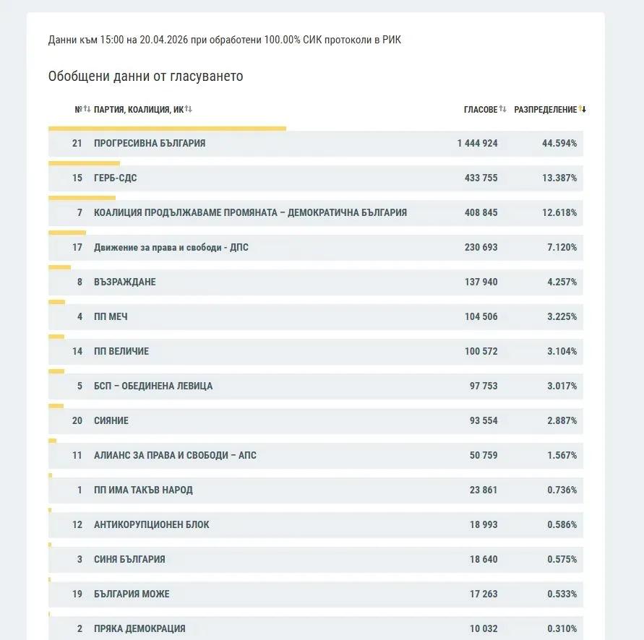Select the ГЕРБ-СДС party name

coord(115,178)
